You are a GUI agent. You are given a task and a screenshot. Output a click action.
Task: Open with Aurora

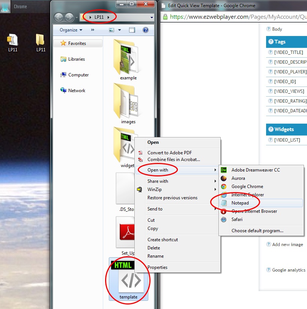click(x=261, y=178)
